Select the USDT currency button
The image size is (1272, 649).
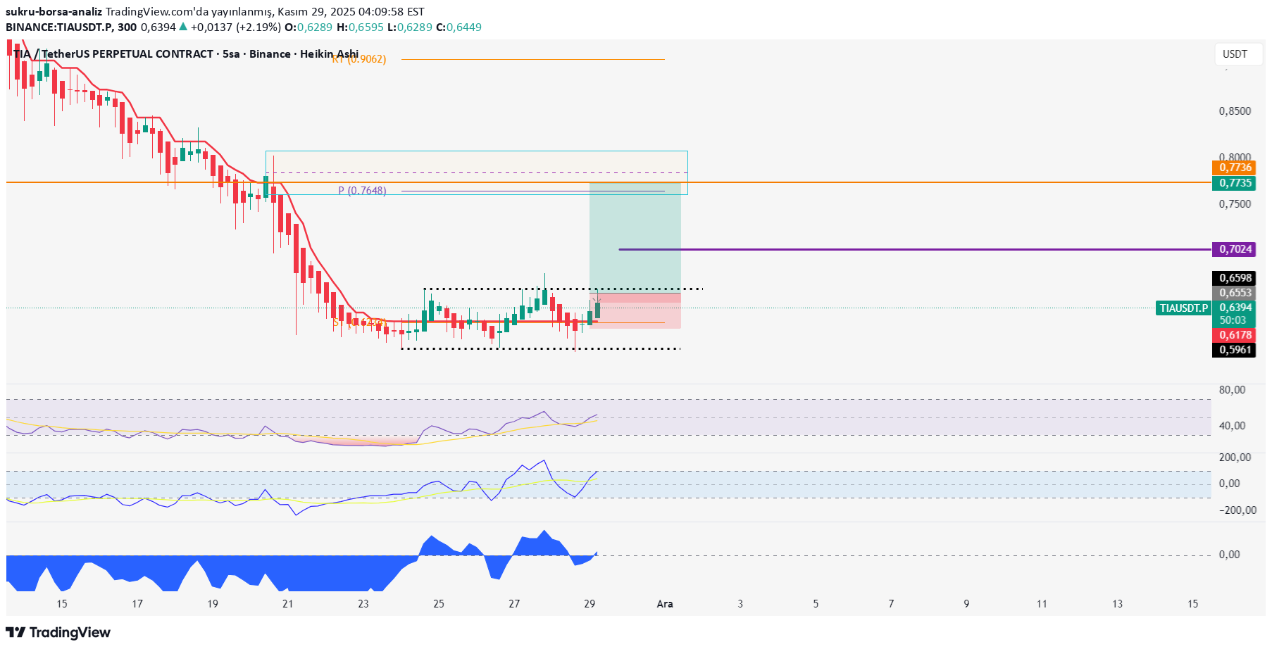pos(1237,53)
